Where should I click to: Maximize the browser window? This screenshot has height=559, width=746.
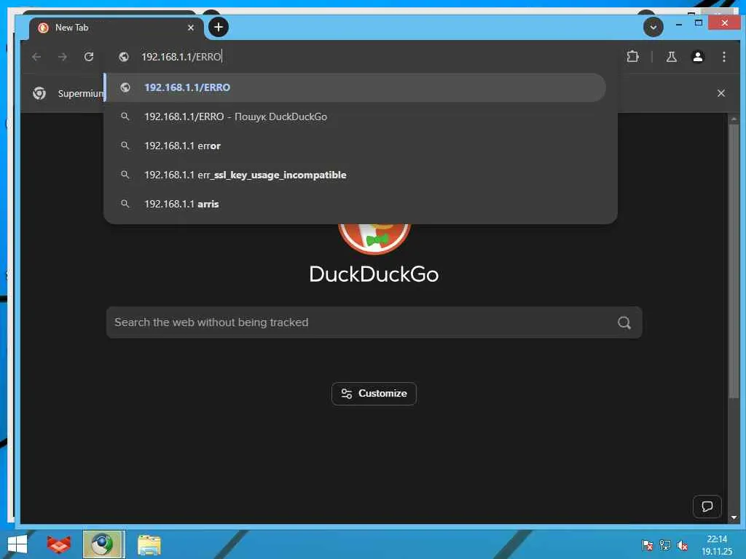click(x=699, y=23)
